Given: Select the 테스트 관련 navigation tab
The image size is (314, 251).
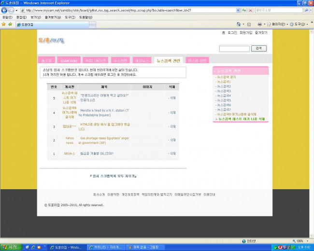Looking at the screenshot, I should click(197, 60).
